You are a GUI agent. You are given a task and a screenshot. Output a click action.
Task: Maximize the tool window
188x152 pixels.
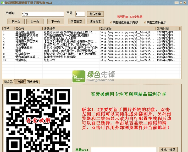point(181,3)
